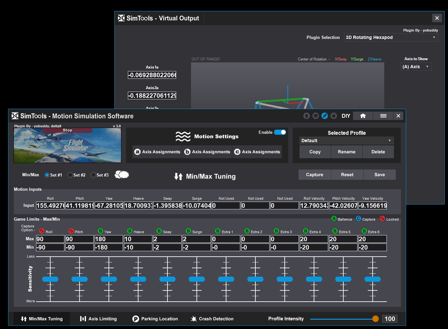Toggle Extra 1 capture option icon
This screenshot has width=448, height=329.
tap(218, 231)
